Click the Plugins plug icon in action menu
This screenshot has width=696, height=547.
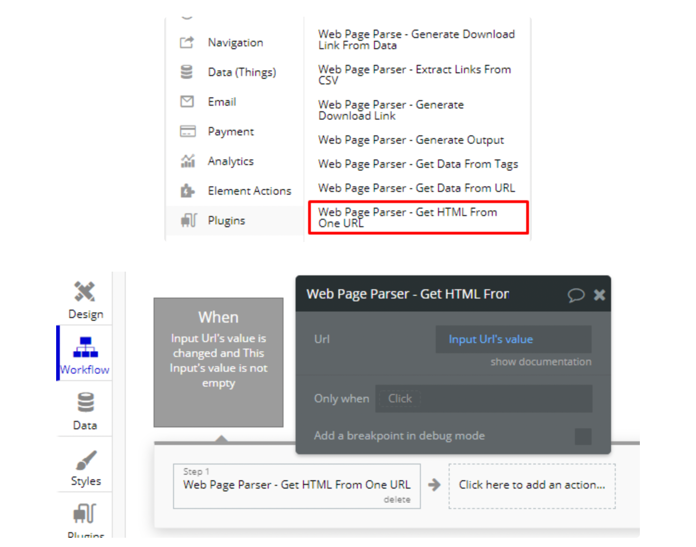click(x=189, y=220)
